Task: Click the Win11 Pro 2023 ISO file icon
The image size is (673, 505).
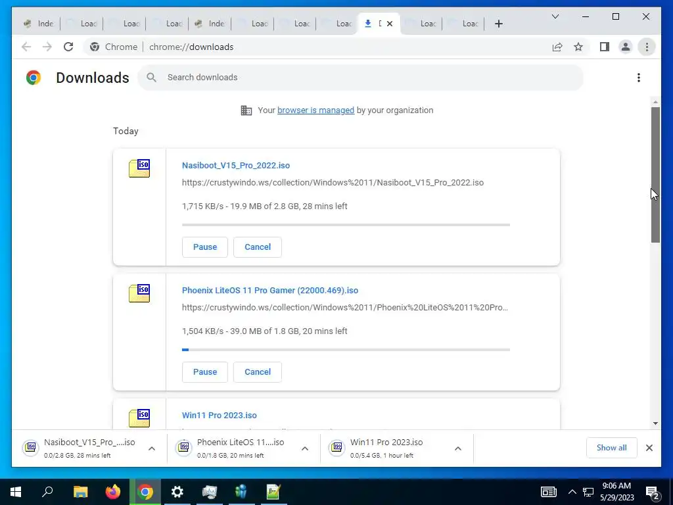Action: coord(139,418)
